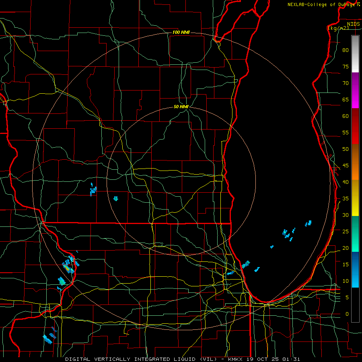362x362 pixels.
Task: Click the value 70 on the color scale
Action: point(346,83)
